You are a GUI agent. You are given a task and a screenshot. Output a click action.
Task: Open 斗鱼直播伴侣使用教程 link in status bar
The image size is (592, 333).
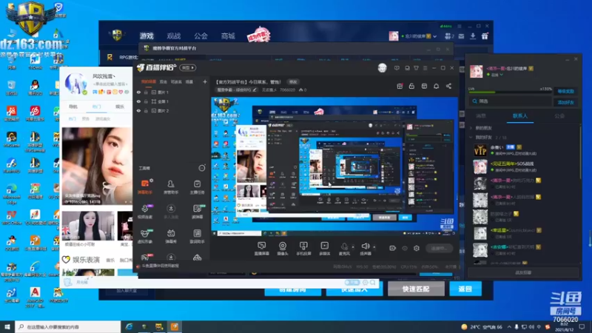[160, 266]
